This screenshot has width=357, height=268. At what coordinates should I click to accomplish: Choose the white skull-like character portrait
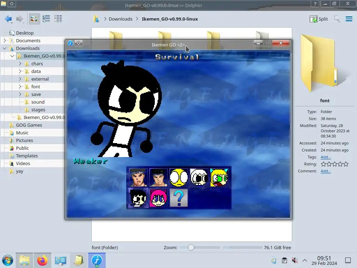click(x=199, y=178)
